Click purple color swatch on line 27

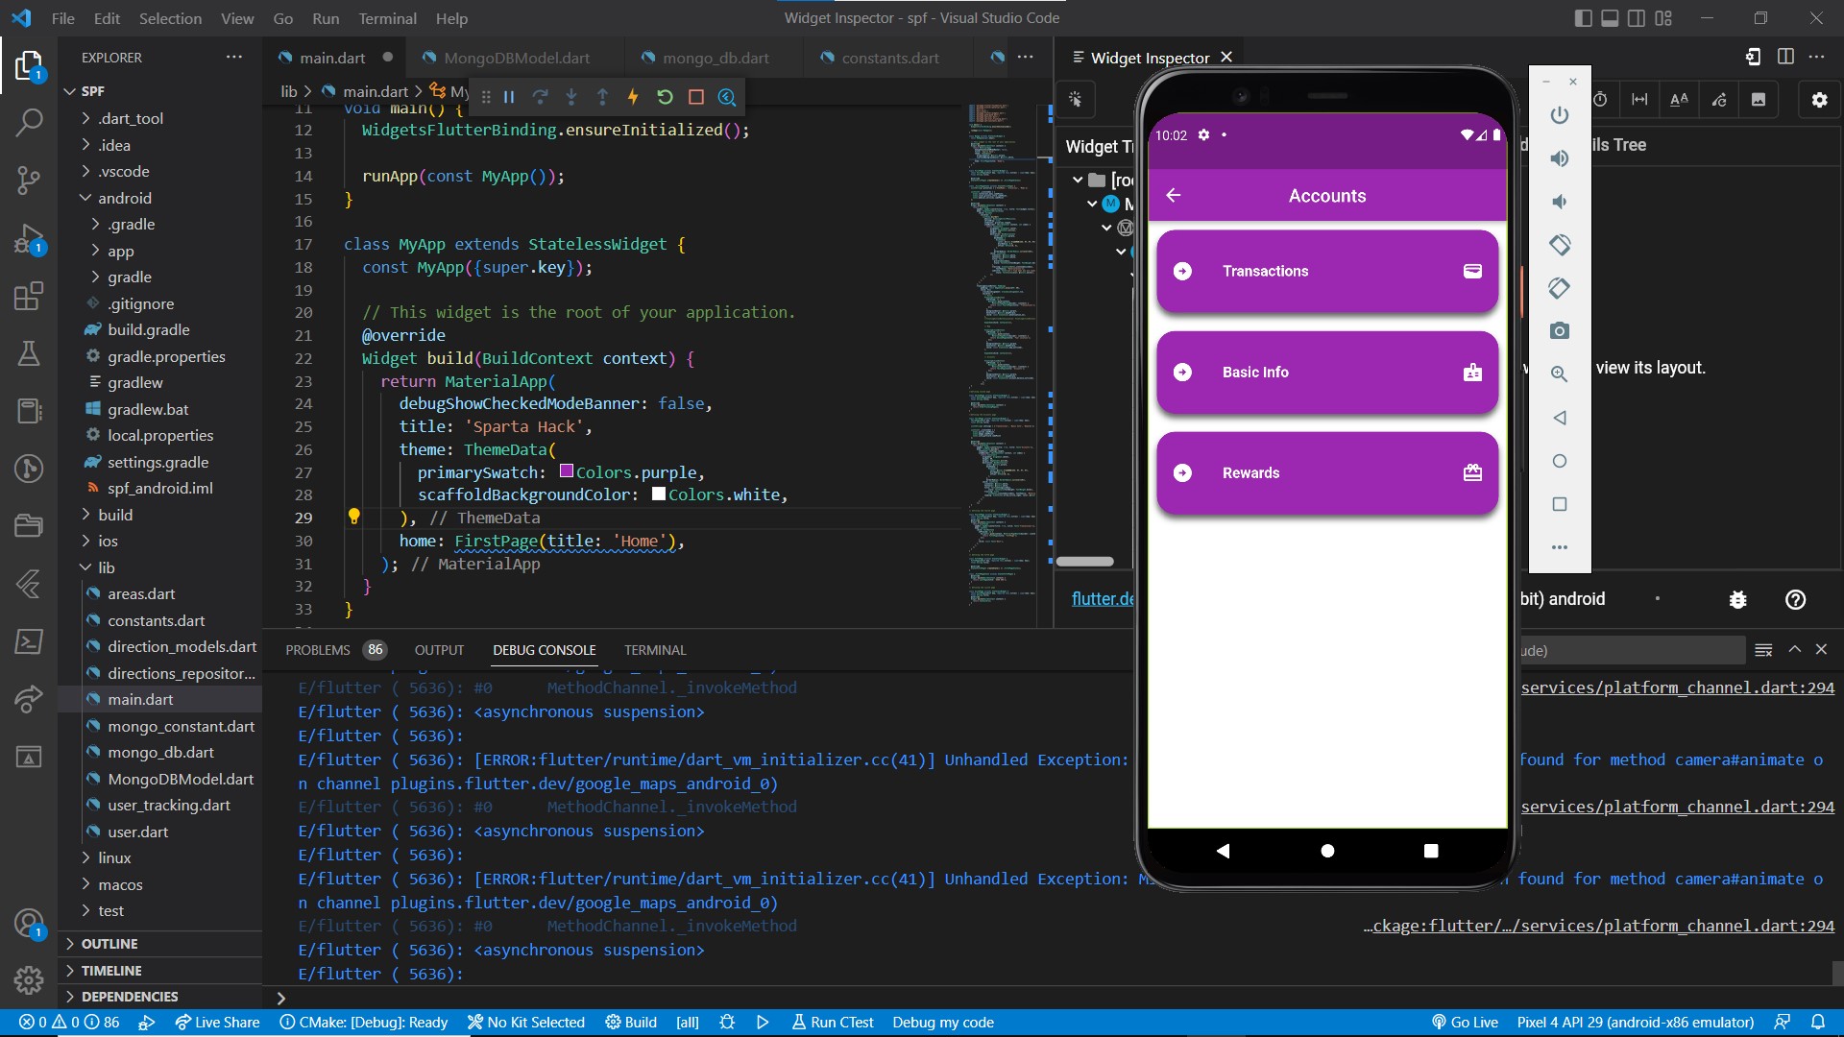click(x=567, y=471)
